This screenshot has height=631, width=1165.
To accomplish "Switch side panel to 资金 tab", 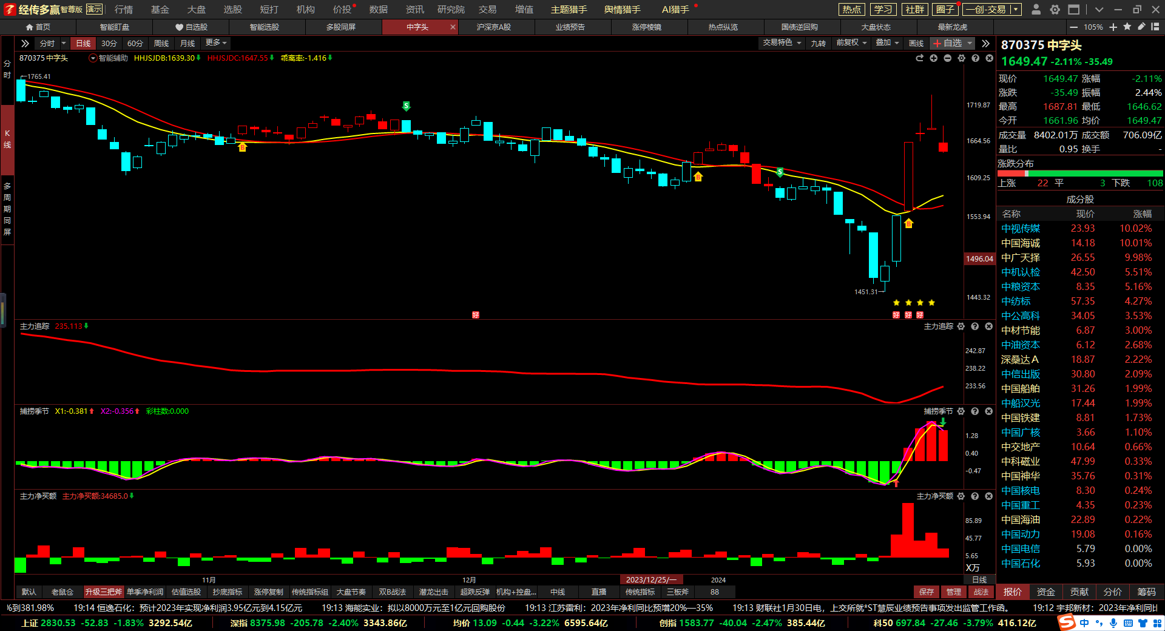I will pyautogui.click(x=1046, y=592).
